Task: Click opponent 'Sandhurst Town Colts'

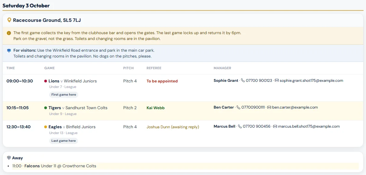Action: (86, 108)
